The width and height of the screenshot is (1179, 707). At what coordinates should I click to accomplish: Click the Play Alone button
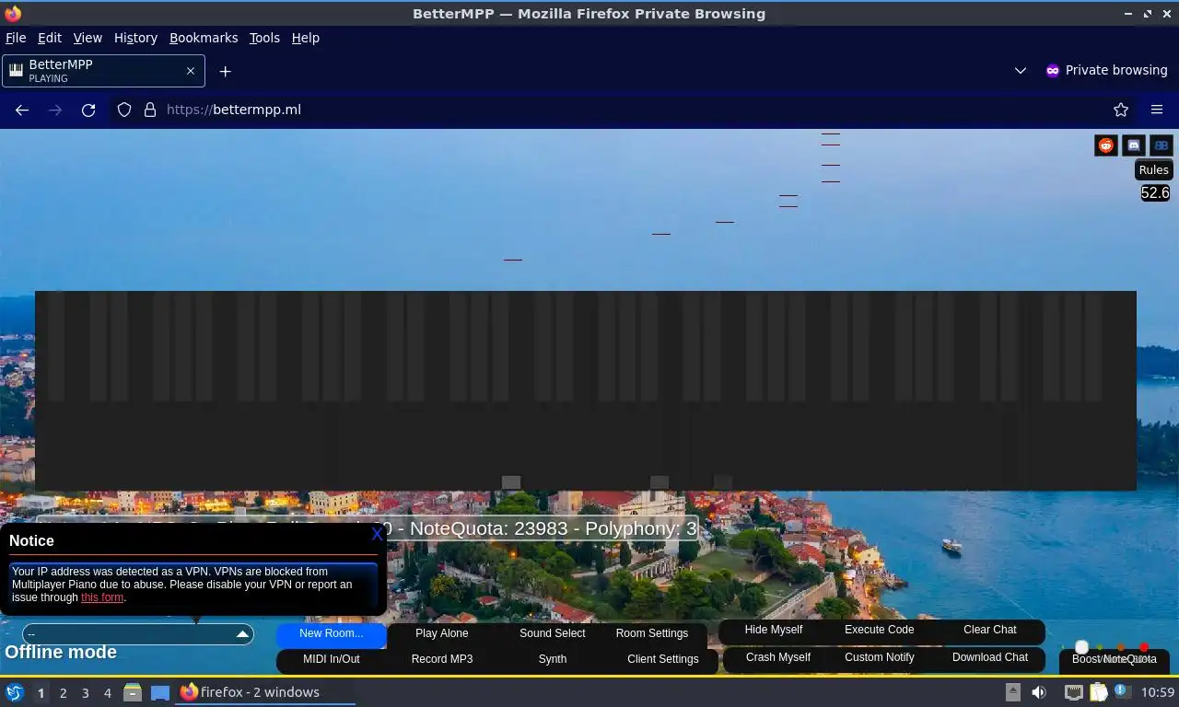(x=442, y=633)
